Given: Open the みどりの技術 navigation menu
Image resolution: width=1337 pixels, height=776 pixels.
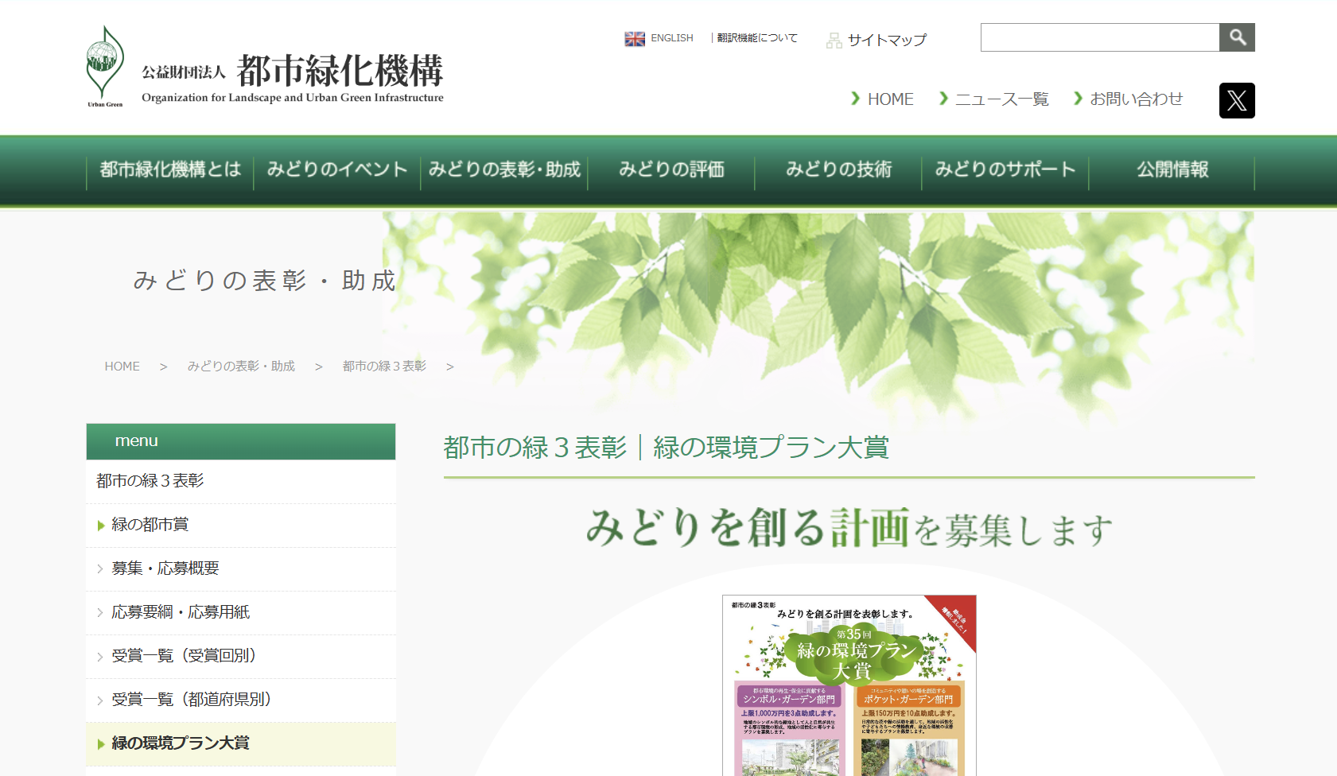Looking at the screenshot, I should point(838,170).
